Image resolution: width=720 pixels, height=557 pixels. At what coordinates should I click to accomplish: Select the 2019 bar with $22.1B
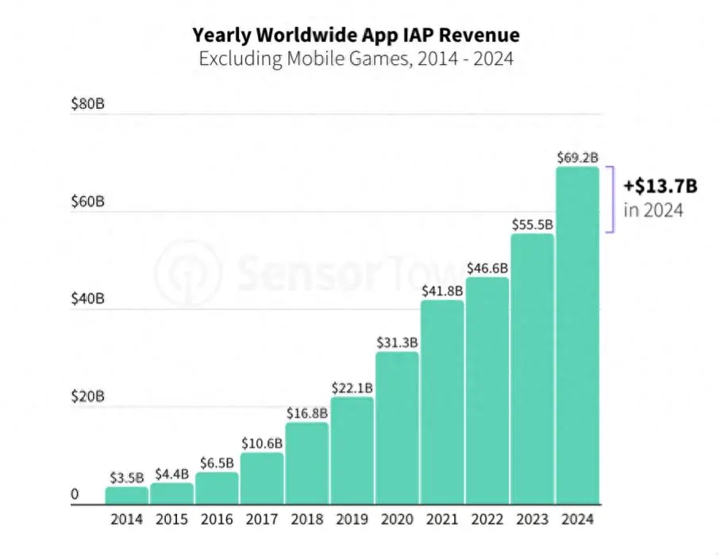tap(352, 451)
